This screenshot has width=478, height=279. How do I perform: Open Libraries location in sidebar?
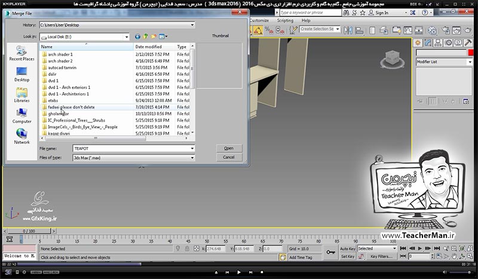click(22, 95)
